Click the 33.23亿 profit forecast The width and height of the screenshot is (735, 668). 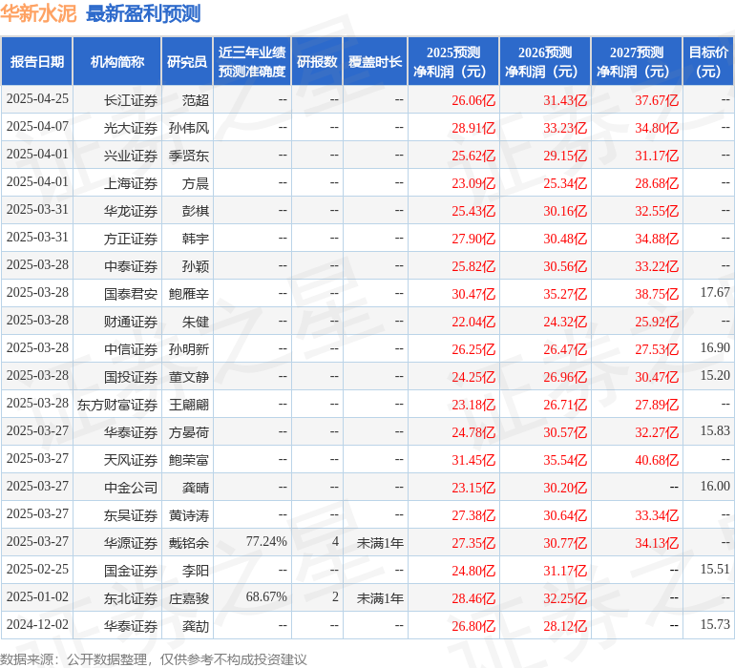click(565, 128)
